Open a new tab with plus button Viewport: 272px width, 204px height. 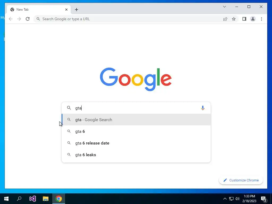tap(76, 10)
